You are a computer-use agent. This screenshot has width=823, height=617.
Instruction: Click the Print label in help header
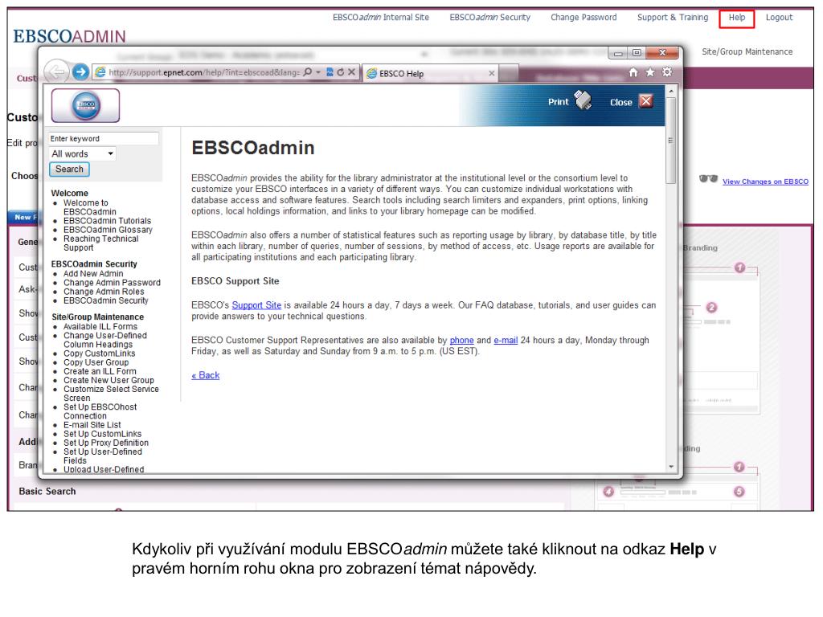[x=558, y=102]
